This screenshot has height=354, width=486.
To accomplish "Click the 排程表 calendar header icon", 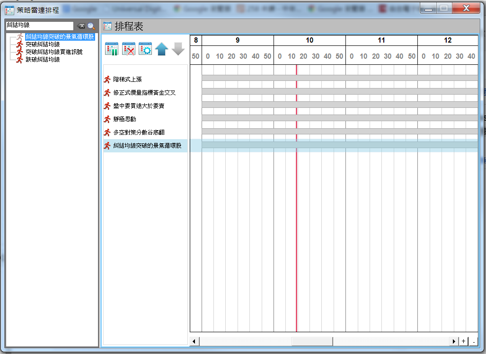I will tap(107, 27).
